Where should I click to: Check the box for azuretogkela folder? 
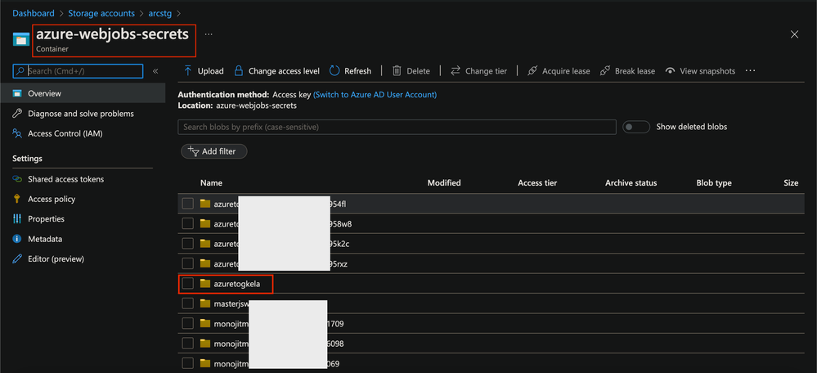point(187,283)
